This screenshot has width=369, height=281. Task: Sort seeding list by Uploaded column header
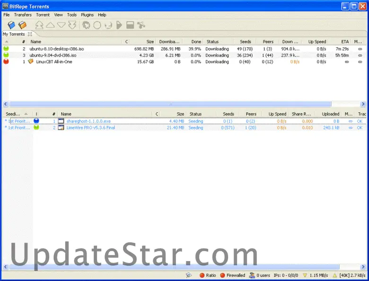(x=330, y=114)
